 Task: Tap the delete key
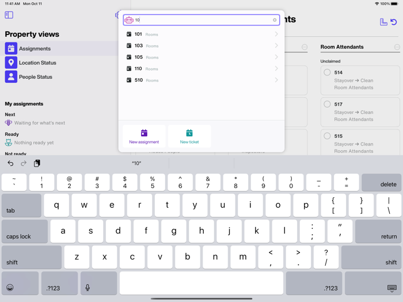click(x=381, y=182)
